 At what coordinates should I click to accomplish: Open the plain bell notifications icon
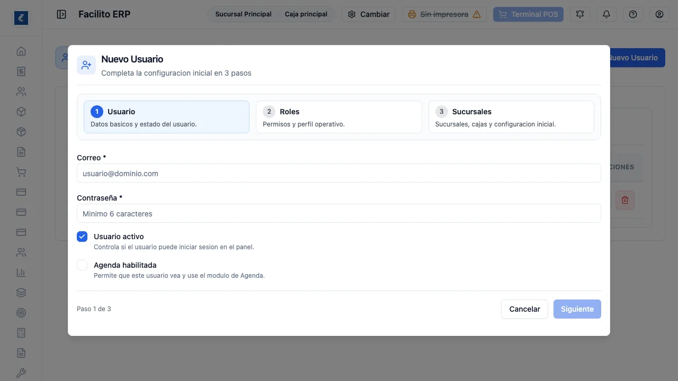click(606, 14)
